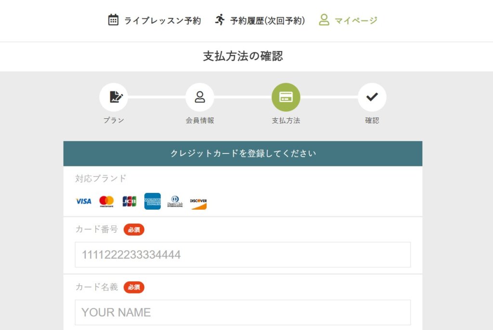Screen dimensions: 493x330
Task: Click the 会員情報 step label
Action: pos(200,120)
